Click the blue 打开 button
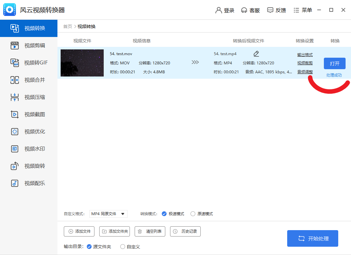Screen dimensions: 351x255 click(x=334, y=63)
